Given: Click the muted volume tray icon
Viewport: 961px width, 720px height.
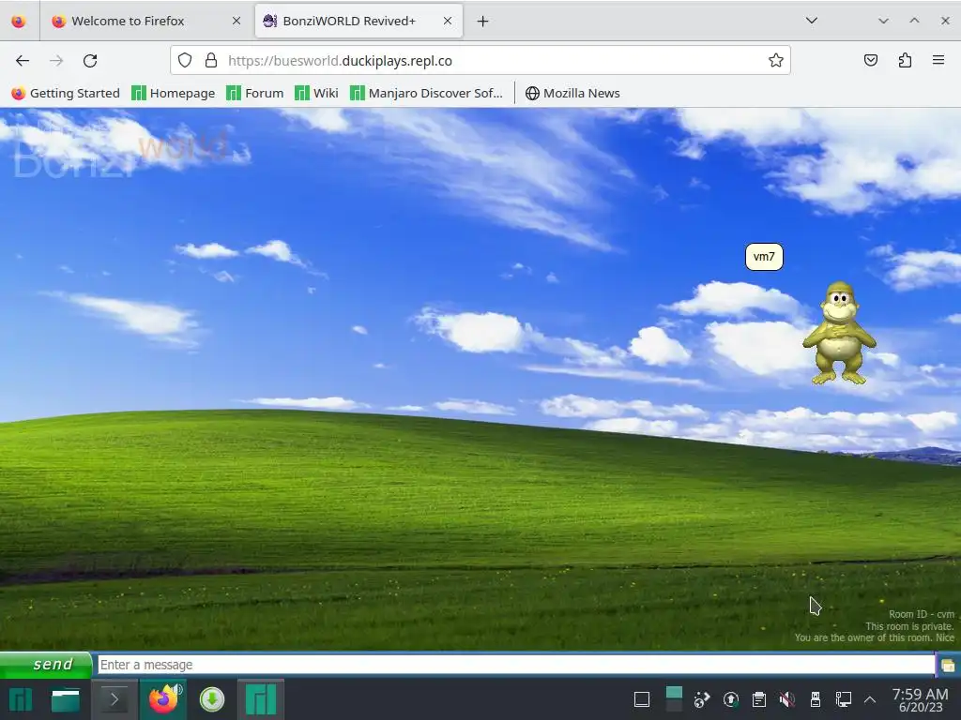Looking at the screenshot, I should (787, 699).
